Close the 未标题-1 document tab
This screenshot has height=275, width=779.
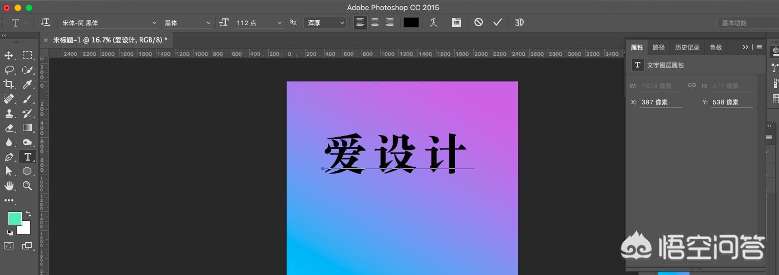(46, 40)
